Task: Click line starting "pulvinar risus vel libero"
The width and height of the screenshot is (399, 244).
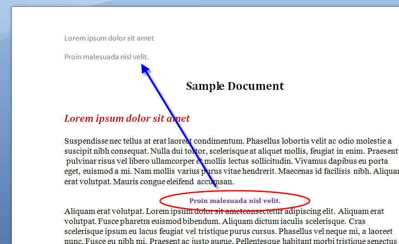Action: point(227,161)
